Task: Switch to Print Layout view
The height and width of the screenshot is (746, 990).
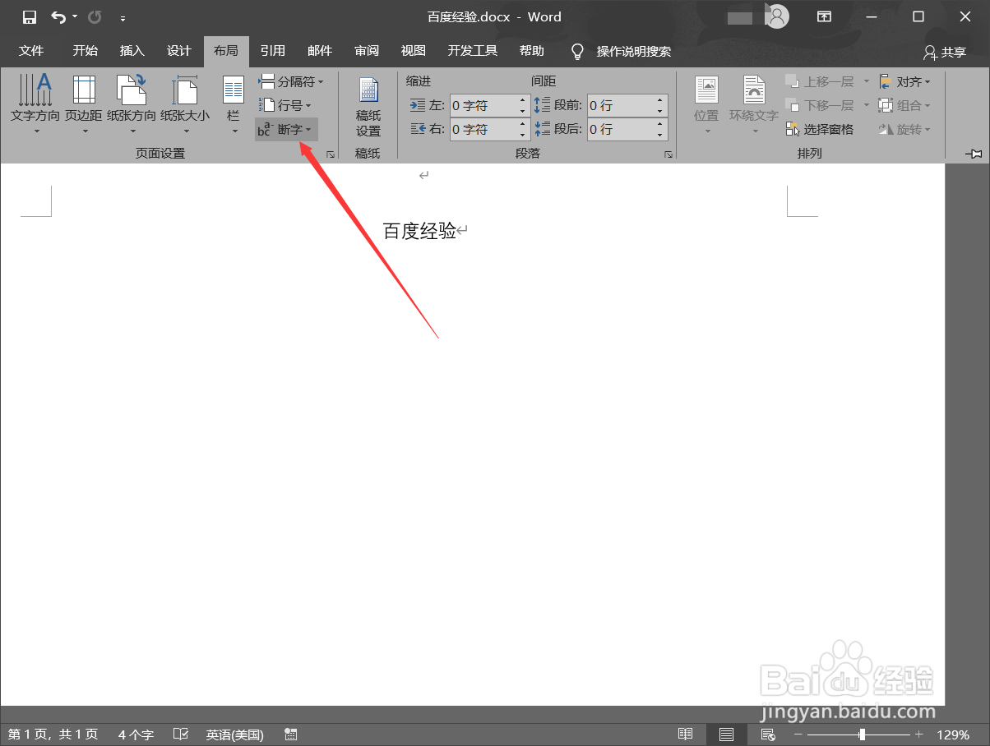Action: click(726, 734)
